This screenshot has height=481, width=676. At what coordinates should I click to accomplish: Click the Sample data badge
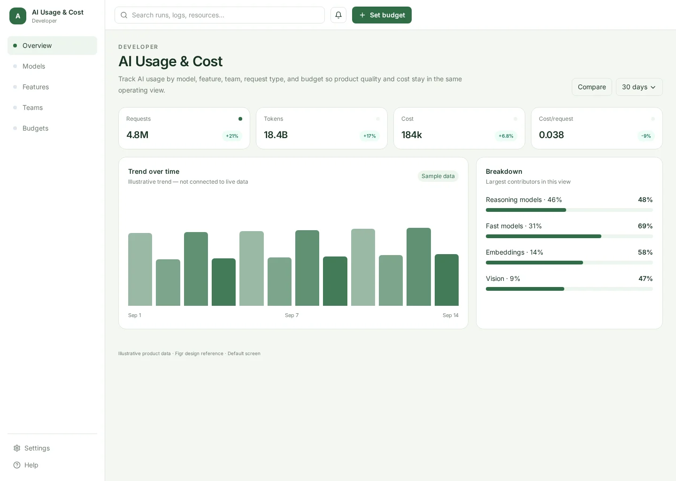click(438, 176)
